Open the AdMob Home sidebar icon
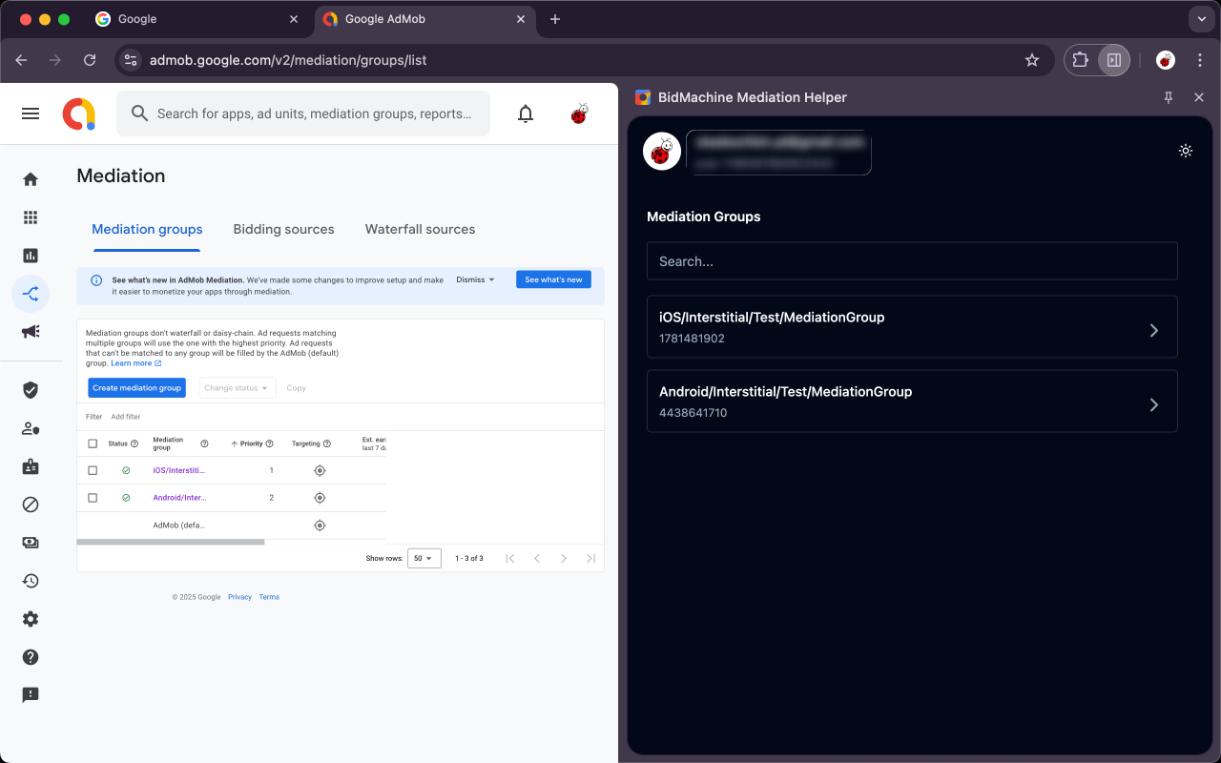This screenshot has height=763, width=1221. point(31,179)
